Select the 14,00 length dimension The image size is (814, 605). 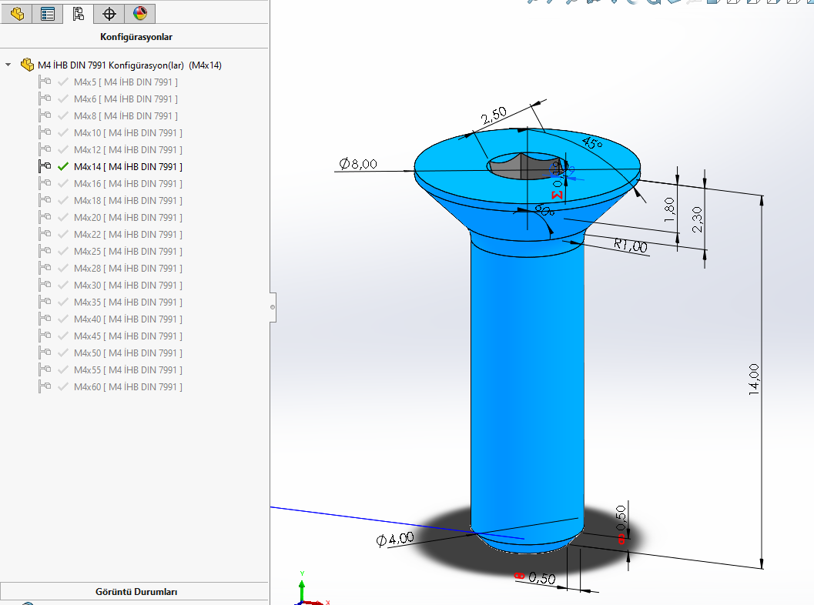point(754,379)
